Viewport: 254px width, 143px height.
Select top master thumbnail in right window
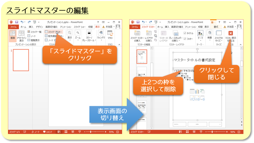pyautogui.click(x=142, y=57)
